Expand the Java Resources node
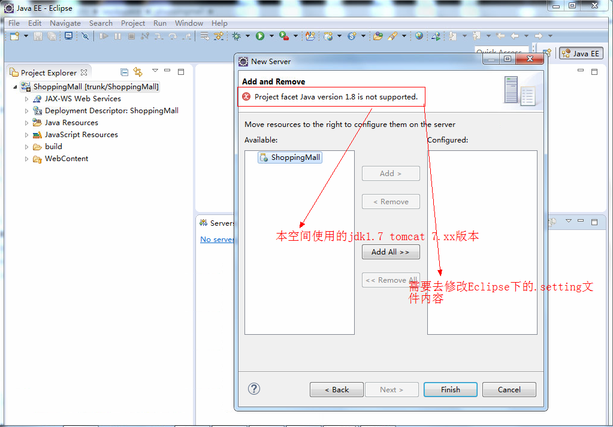 pos(26,123)
